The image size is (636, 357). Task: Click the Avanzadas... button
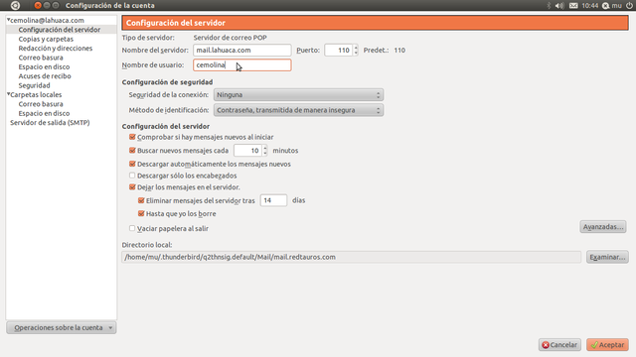pyautogui.click(x=603, y=227)
